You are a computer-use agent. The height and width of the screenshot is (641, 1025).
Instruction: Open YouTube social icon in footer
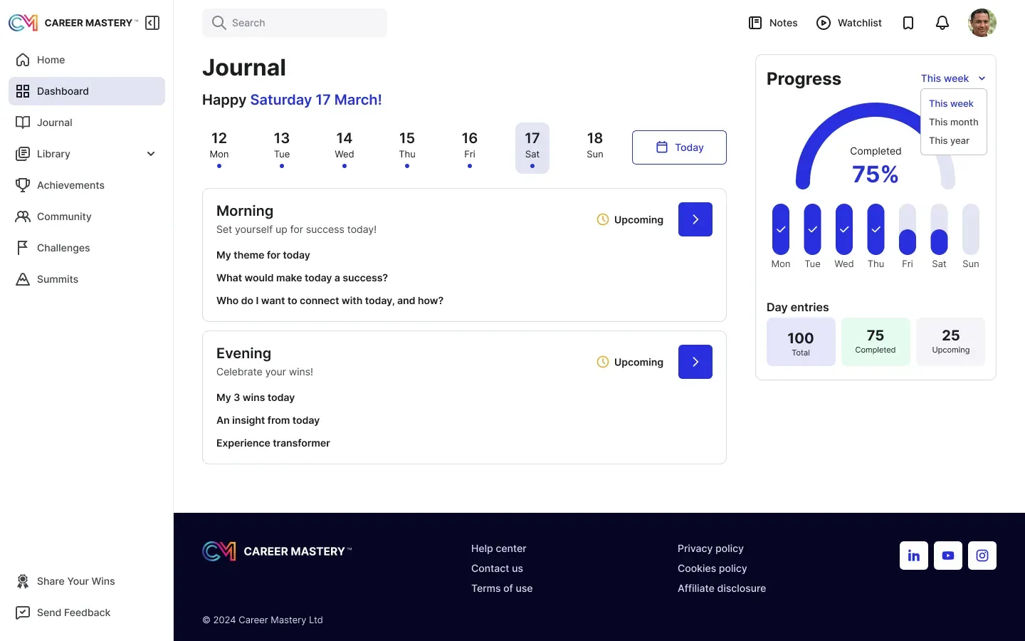[948, 556]
